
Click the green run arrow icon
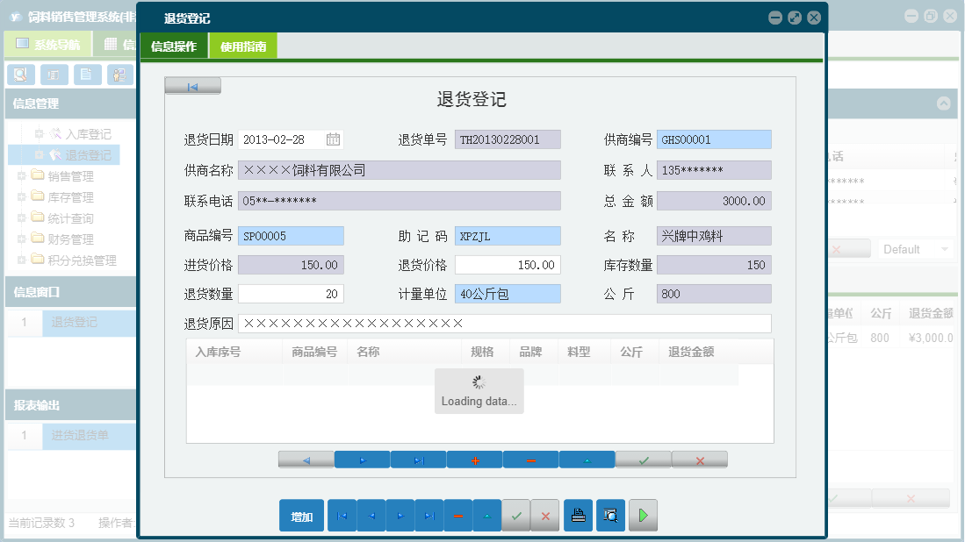[642, 516]
